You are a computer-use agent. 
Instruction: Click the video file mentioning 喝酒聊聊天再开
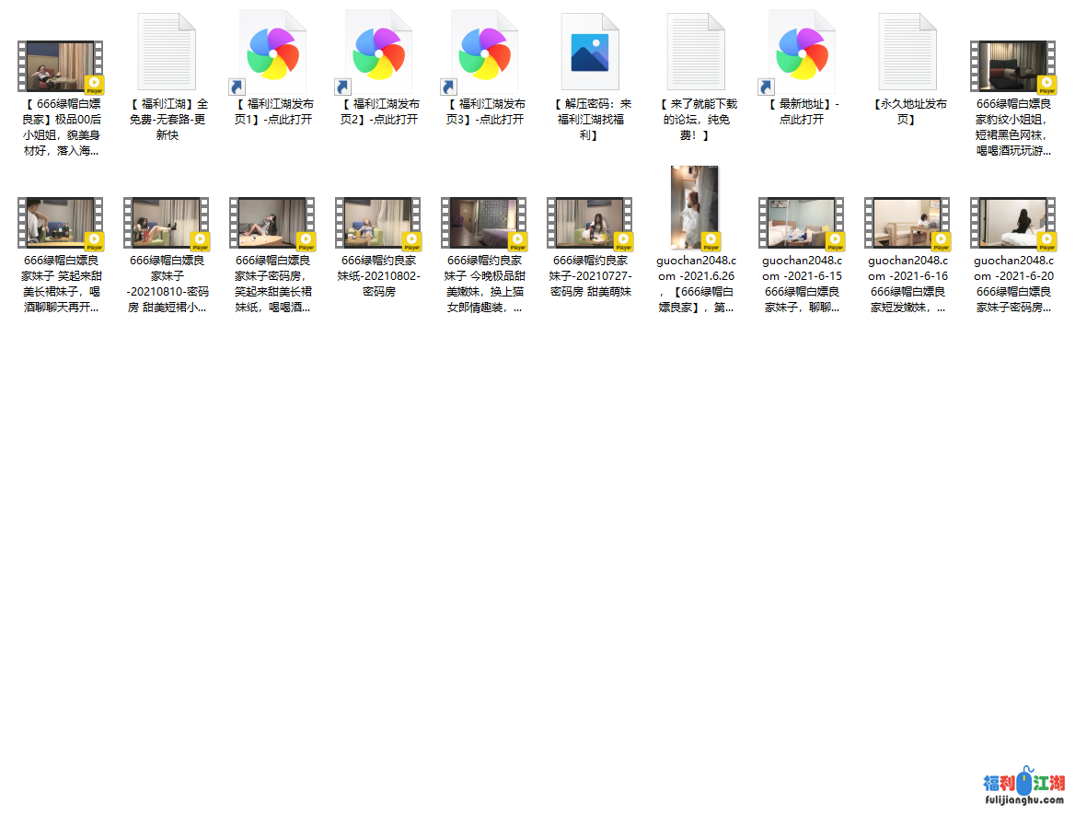[60, 223]
